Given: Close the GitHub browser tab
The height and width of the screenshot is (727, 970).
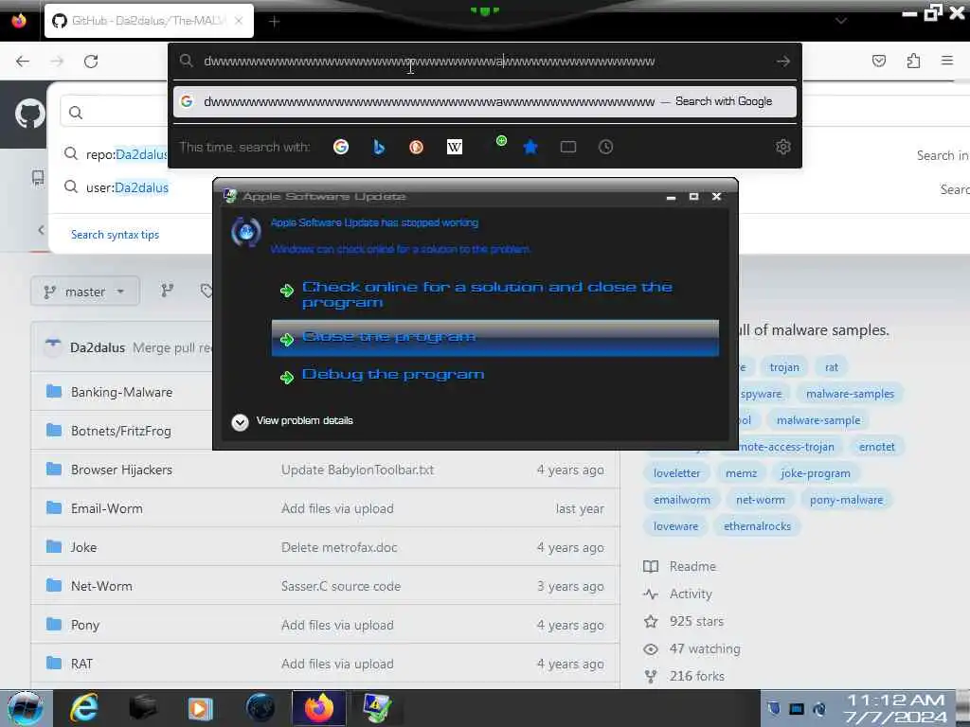Looking at the screenshot, I should click(239, 21).
